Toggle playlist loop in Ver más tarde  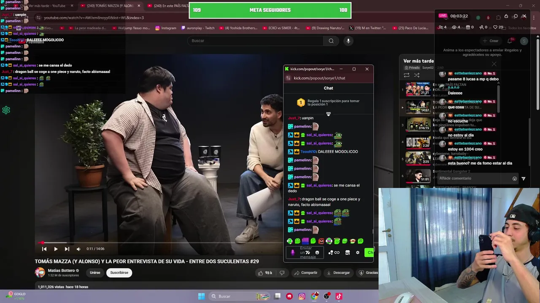coord(407,75)
